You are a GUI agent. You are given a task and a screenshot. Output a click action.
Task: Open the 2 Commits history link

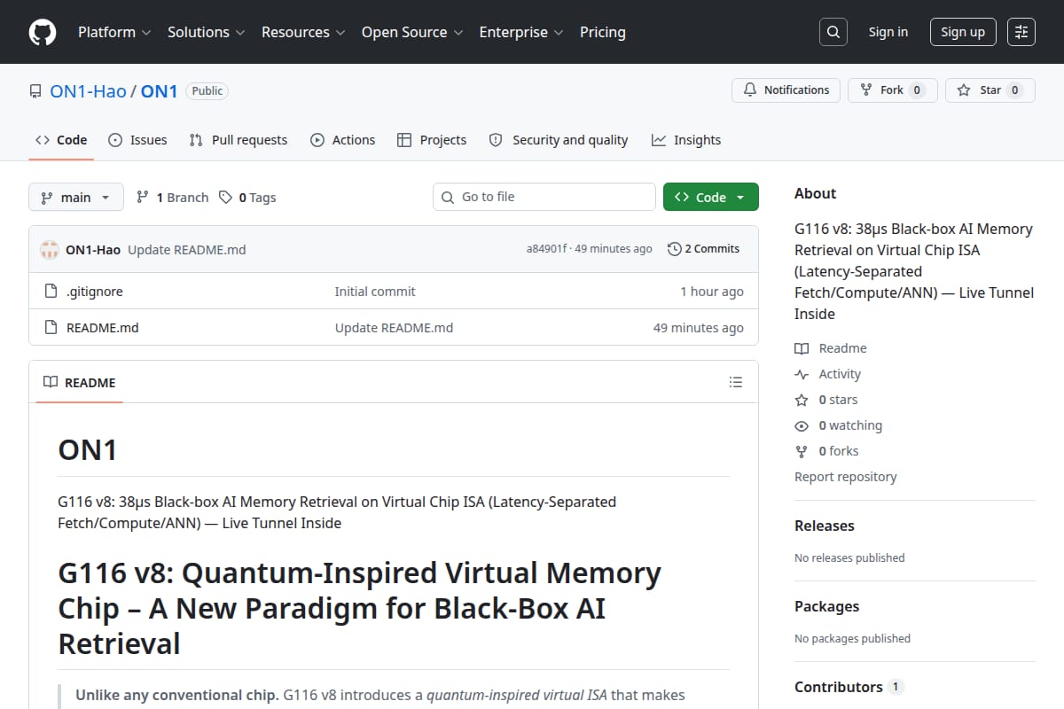[x=703, y=249]
